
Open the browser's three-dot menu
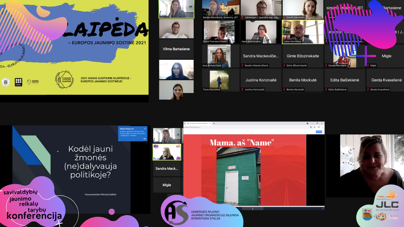pos(322,127)
